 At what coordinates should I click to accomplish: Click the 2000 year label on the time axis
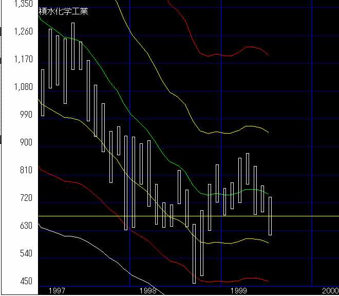tap(330, 290)
